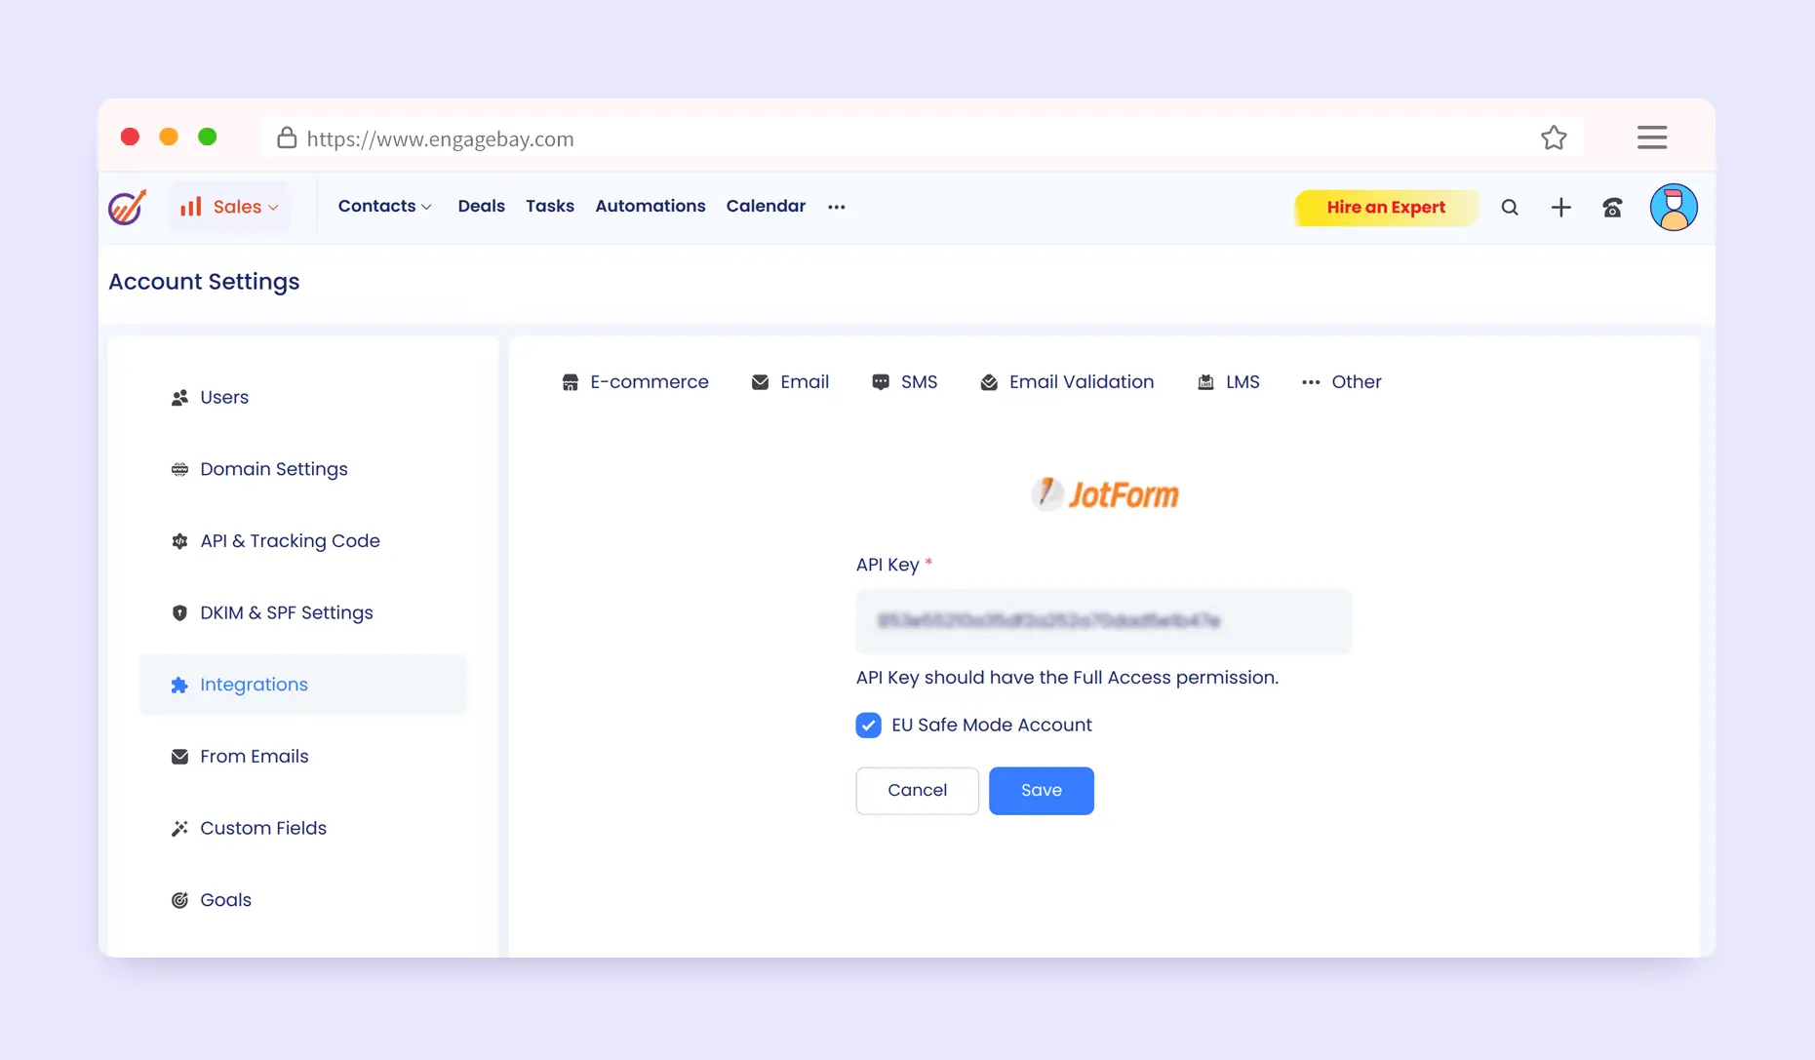Click the EngageBay logo icon
1815x1060 pixels.
tap(127, 207)
